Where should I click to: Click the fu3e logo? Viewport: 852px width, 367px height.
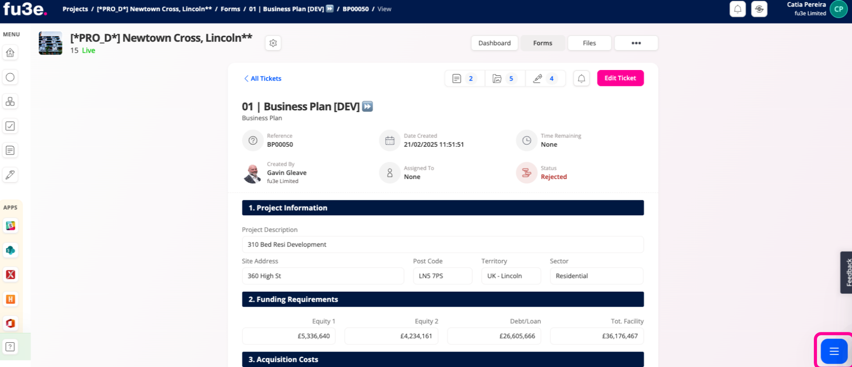coord(25,9)
